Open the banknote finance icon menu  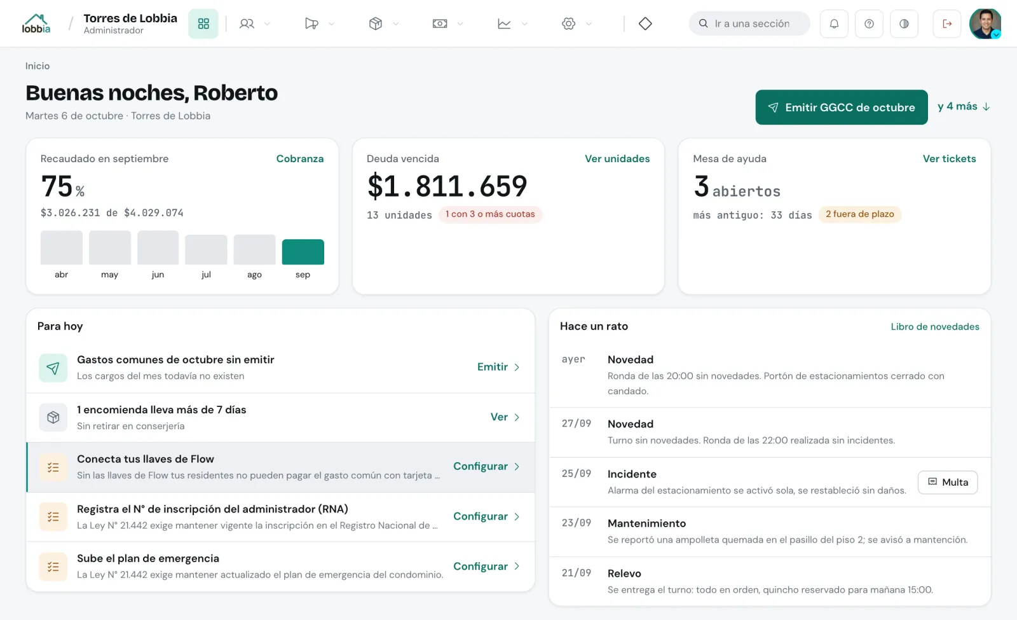(440, 24)
